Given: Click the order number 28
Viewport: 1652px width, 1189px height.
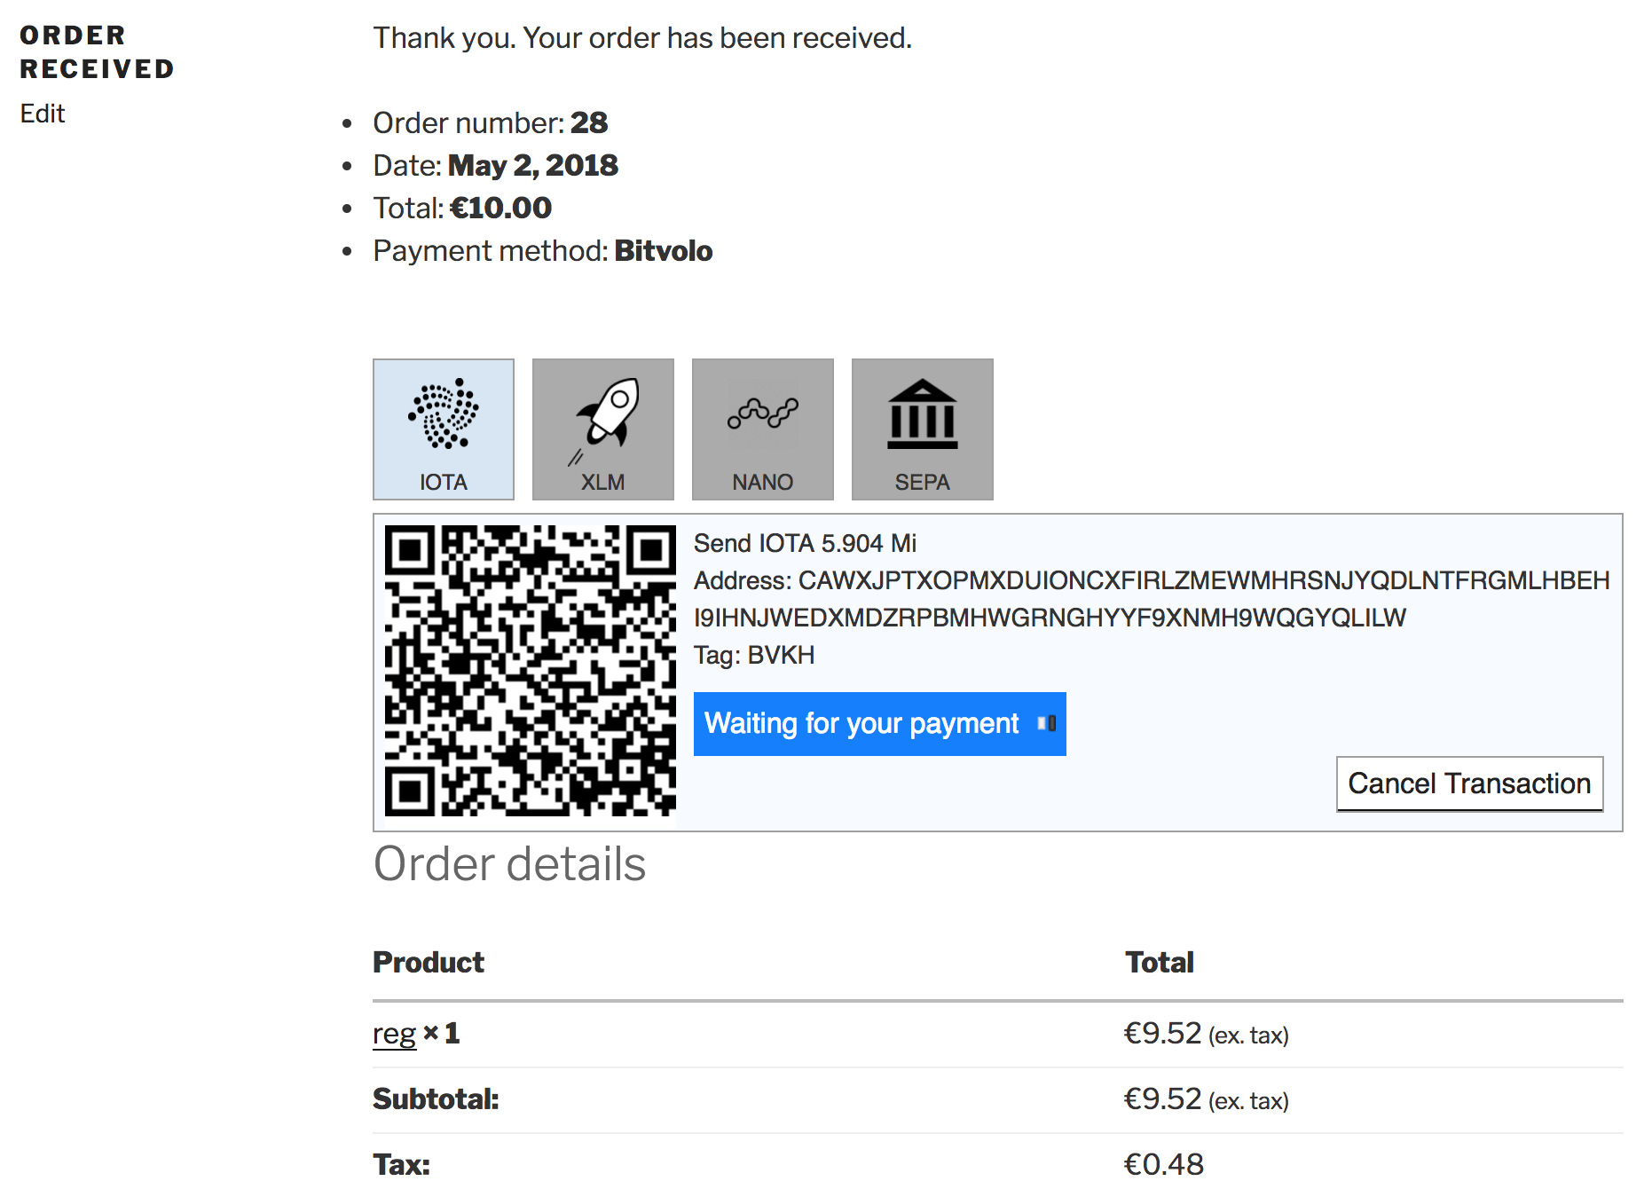Looking at the screenshot, I should [589, 122].
